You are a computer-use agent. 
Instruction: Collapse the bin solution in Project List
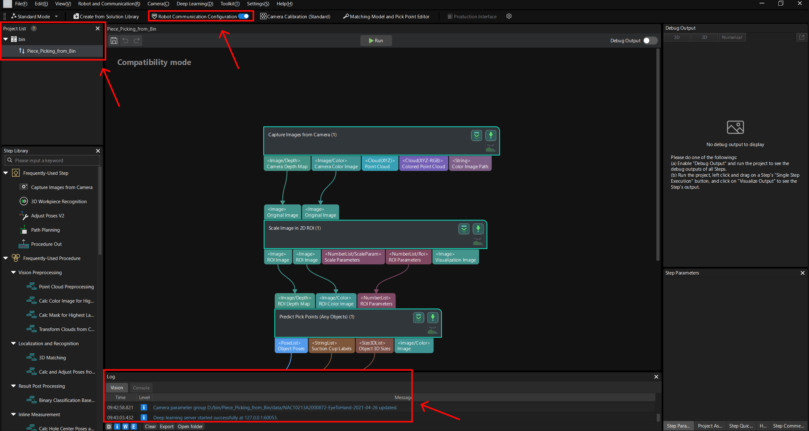tap(6, 39)
